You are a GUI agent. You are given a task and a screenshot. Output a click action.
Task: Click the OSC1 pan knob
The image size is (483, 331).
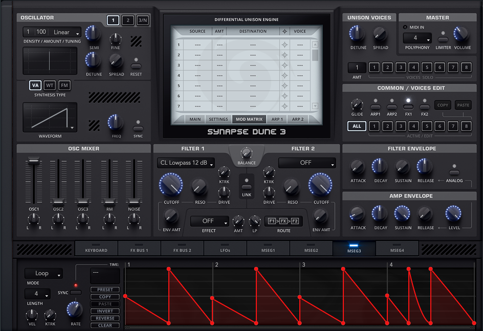pyautogui.click(x=34, y=219)
